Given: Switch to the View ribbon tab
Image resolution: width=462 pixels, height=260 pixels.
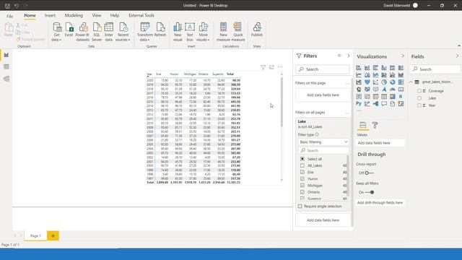Looking at the screenshot, I should [x=96, y=15].
